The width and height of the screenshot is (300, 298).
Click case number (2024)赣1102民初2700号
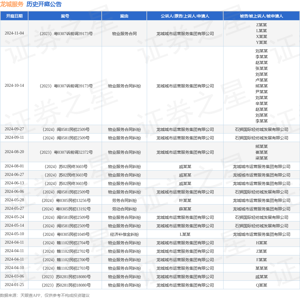pos(66,260)
